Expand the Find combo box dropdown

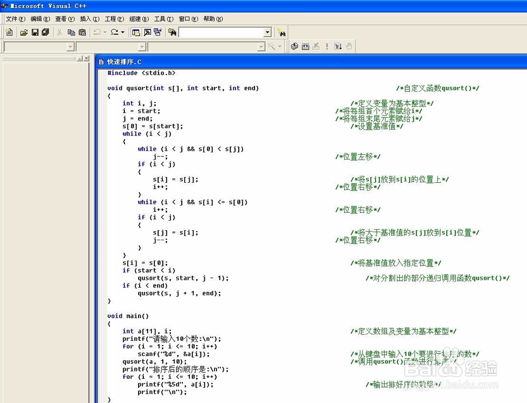[x=268, y=33]
